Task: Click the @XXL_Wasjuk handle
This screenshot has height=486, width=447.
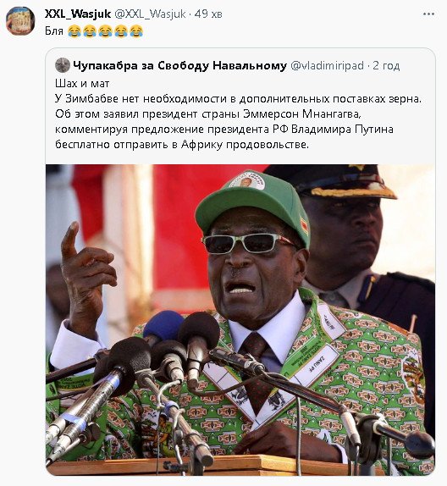Action: pyautogui.click(x=151, y=14)
